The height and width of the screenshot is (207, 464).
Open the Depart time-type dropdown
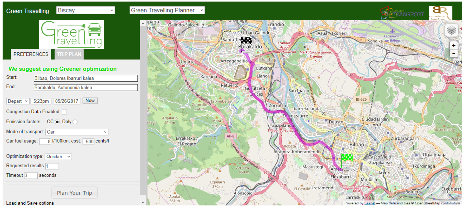[17, 101]
